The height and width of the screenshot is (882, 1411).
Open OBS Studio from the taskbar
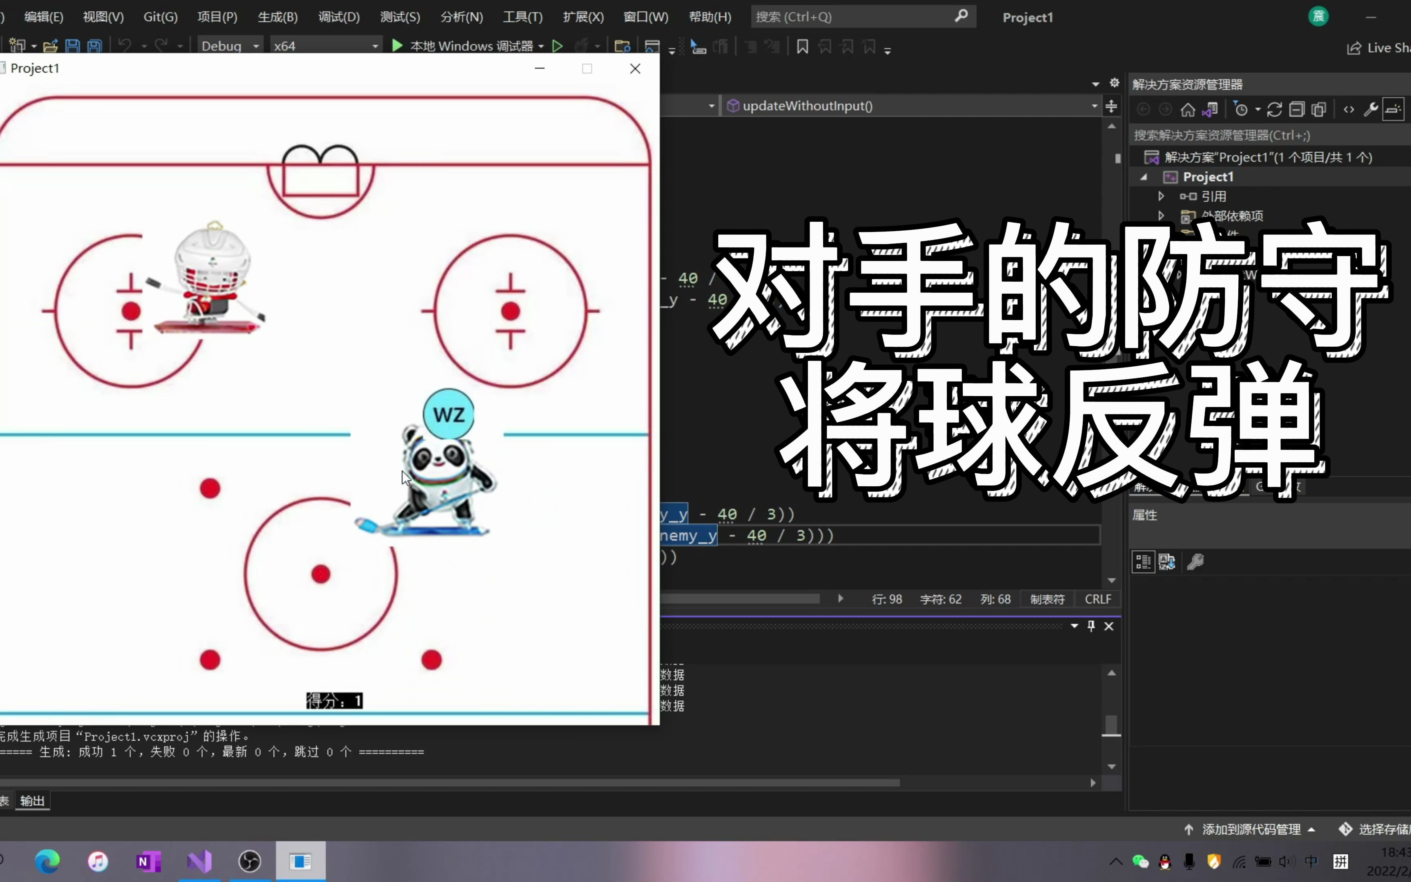(249, 861)
